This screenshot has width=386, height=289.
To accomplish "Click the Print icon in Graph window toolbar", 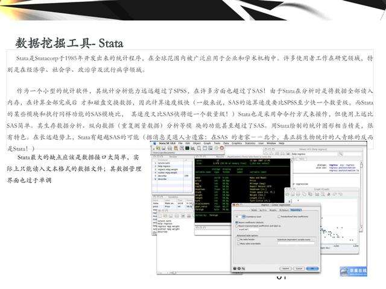I will 298,194.
